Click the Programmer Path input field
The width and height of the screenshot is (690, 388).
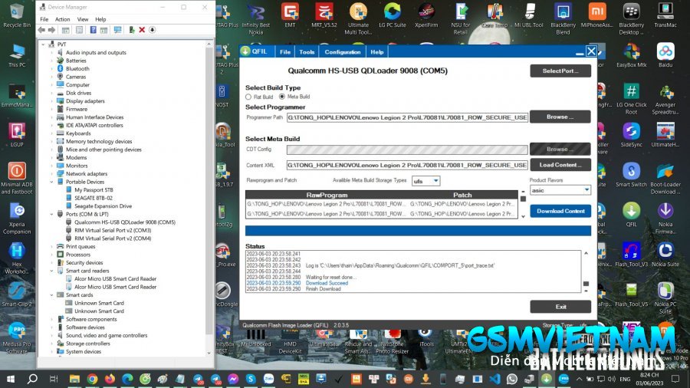pos(407,117)
